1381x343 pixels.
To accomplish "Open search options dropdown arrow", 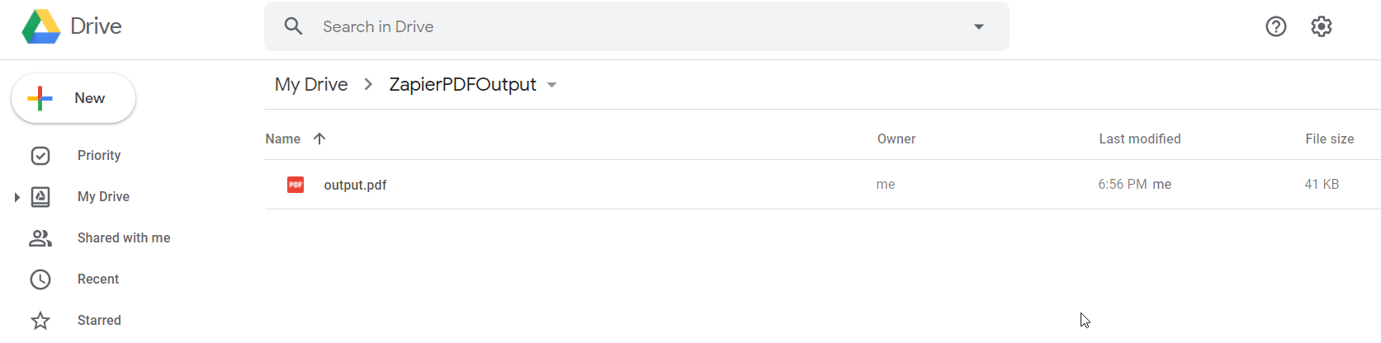I will 979,26.
